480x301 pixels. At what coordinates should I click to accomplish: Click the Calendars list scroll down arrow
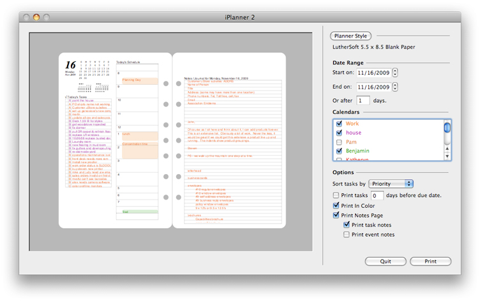[x=447, y=156]
